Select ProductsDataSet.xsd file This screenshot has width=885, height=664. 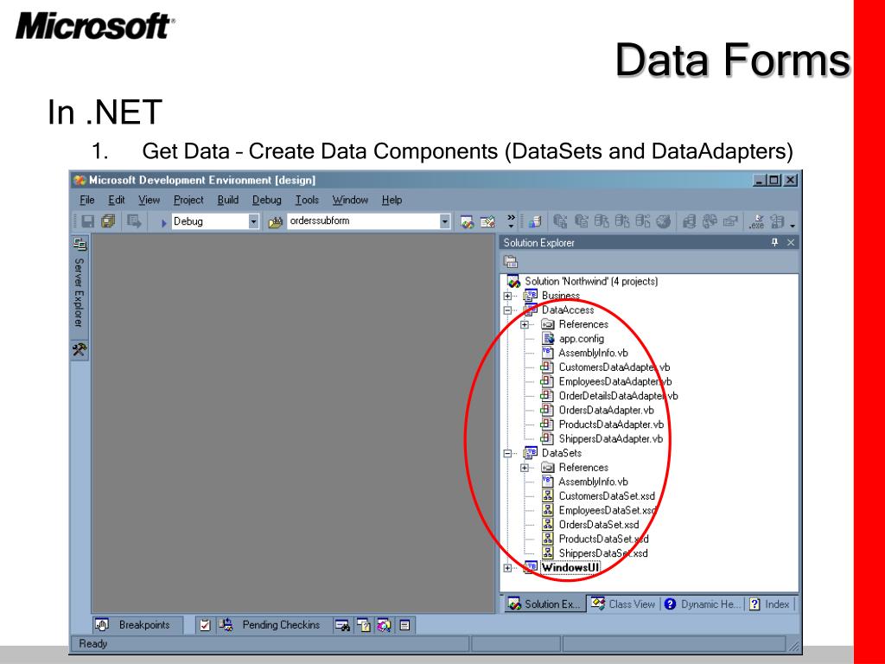coord(604,539)
